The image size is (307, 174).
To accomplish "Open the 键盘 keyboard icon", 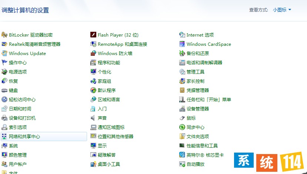I will [x=4, y=90].
